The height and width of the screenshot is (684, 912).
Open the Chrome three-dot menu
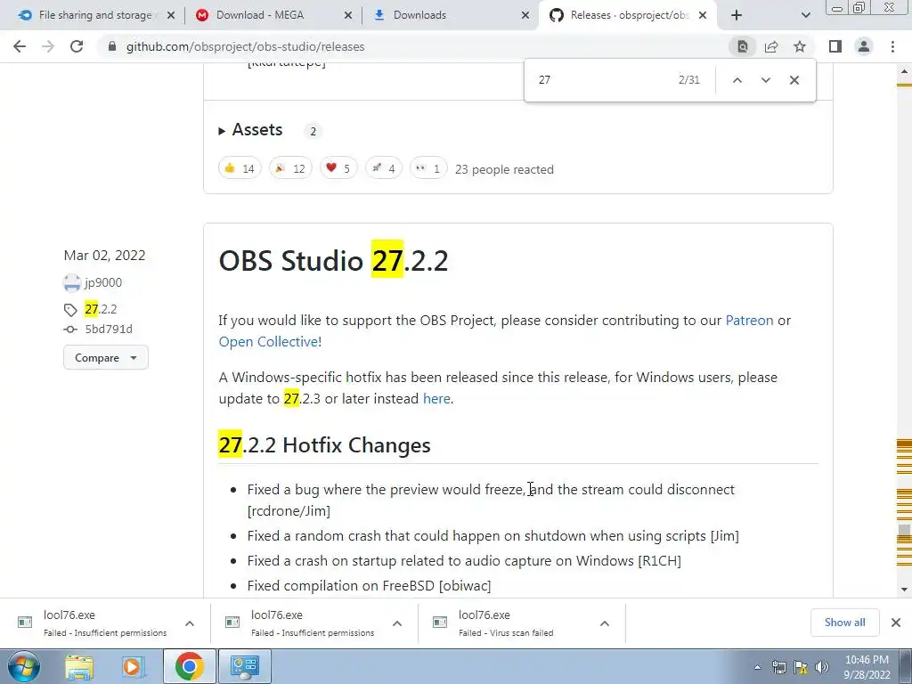tap(892, 46)
